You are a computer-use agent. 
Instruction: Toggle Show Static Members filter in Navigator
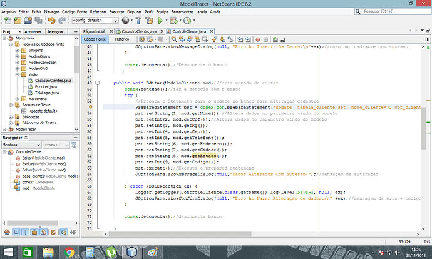[x=25, y=232]
